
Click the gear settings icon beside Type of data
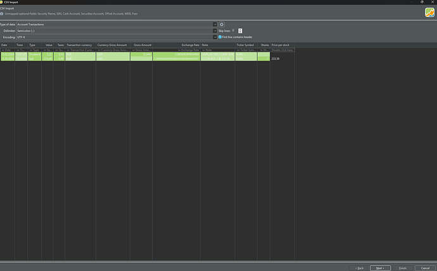click(222, 24)
